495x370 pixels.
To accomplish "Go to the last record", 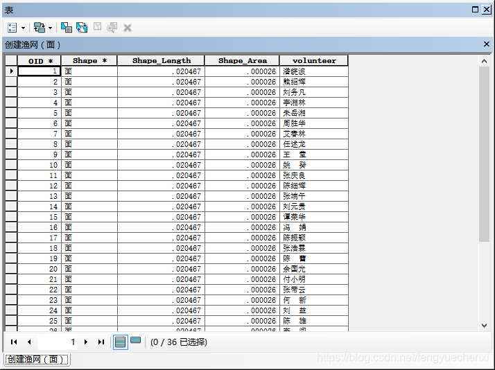I will click(x=101, y=342).
